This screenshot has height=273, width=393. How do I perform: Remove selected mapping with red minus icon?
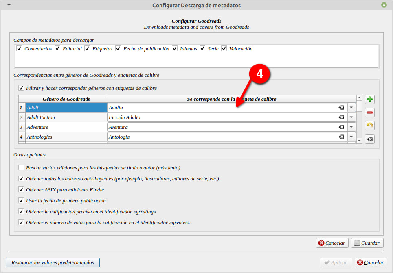[x=370, y=113]
